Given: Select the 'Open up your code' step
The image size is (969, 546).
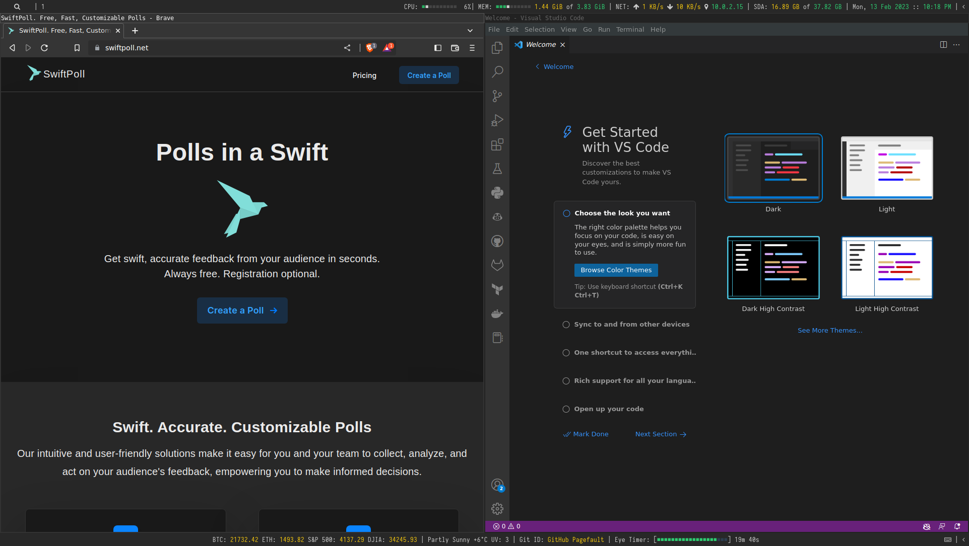Looking at the screenshot, I should (x=609, y=409).
